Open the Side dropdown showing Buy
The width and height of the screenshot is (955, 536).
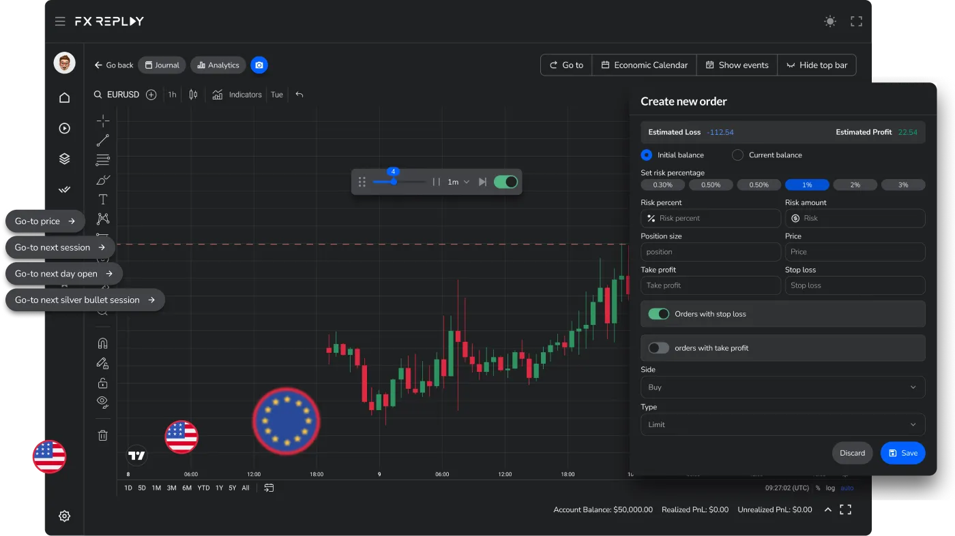pyautogui.click(x=783, y=387)
